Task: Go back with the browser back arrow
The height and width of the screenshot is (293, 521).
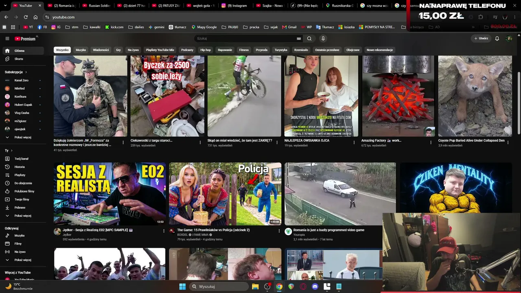Action: click(x=6, y=17)
